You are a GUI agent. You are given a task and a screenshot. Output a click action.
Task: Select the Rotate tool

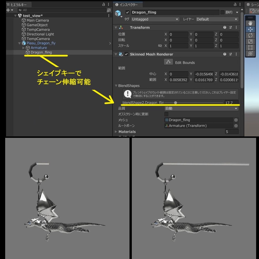[x=250, y=35]
